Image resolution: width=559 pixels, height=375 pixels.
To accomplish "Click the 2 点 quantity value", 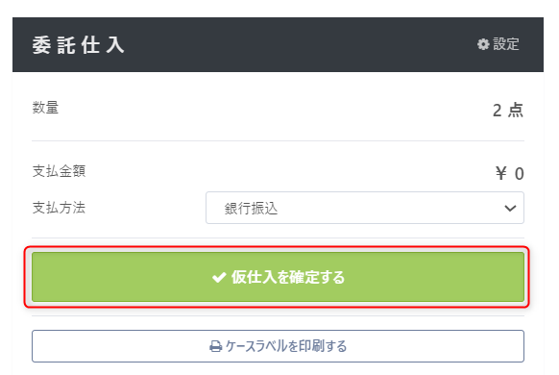I will tap(508, 111).
